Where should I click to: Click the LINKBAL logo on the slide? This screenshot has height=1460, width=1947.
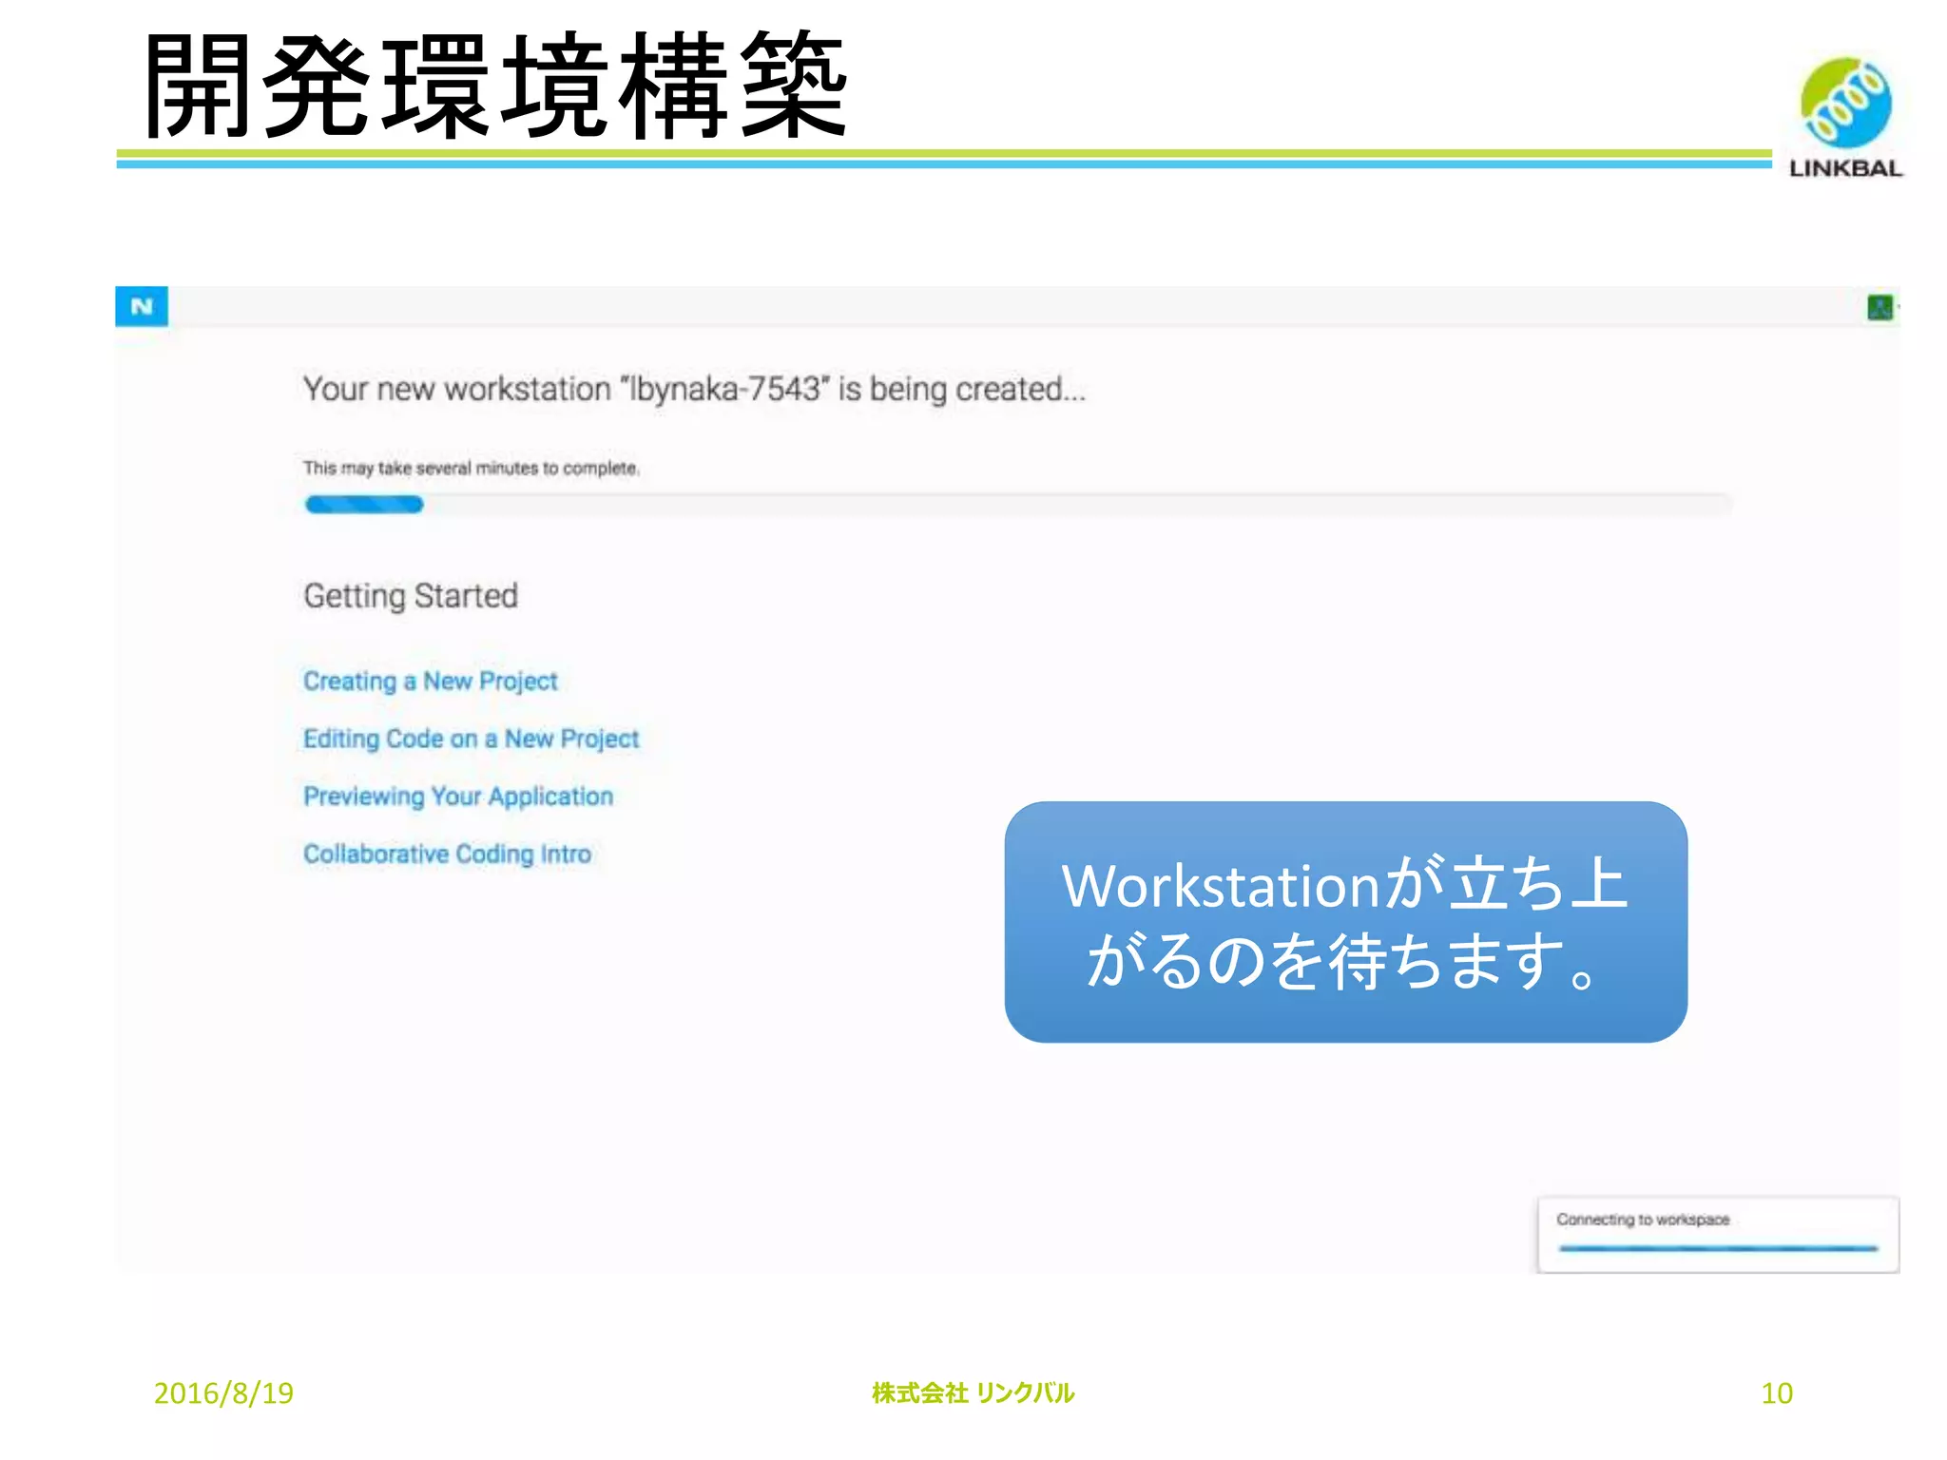[x=1845, y=117]
